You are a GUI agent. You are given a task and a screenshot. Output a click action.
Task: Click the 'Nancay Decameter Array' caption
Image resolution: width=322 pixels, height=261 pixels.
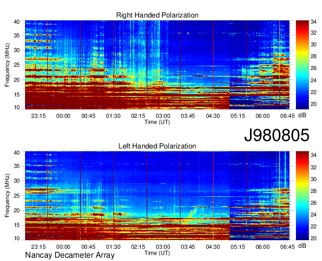point(70,255)
